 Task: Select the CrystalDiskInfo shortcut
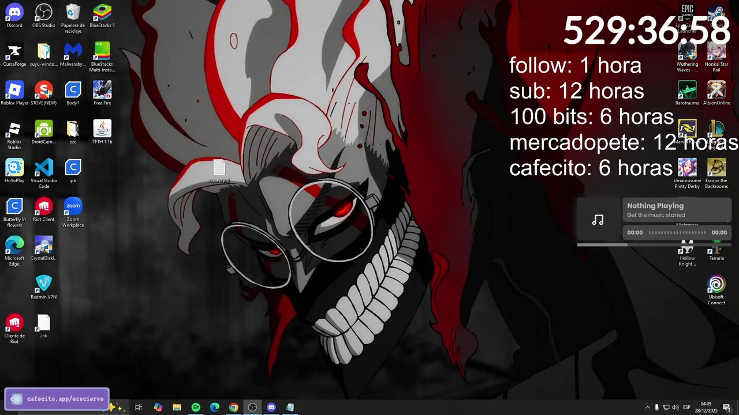coord(44,249)
